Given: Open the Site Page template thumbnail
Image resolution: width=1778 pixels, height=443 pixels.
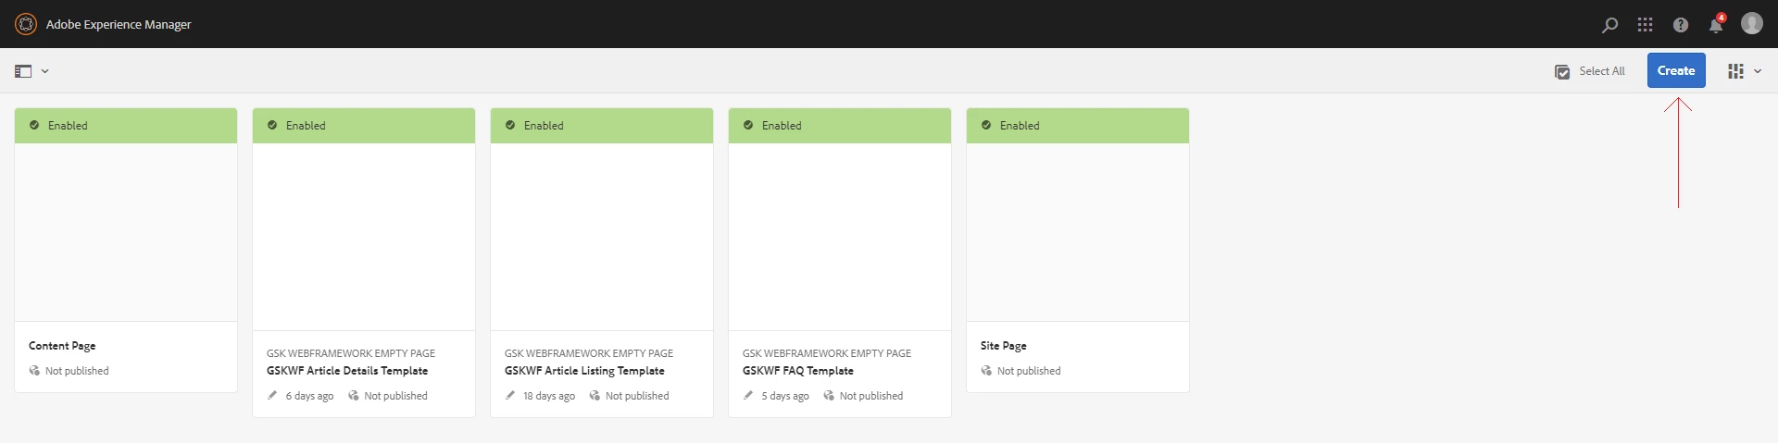Looking at the screenshot, I should (1078, 232).
